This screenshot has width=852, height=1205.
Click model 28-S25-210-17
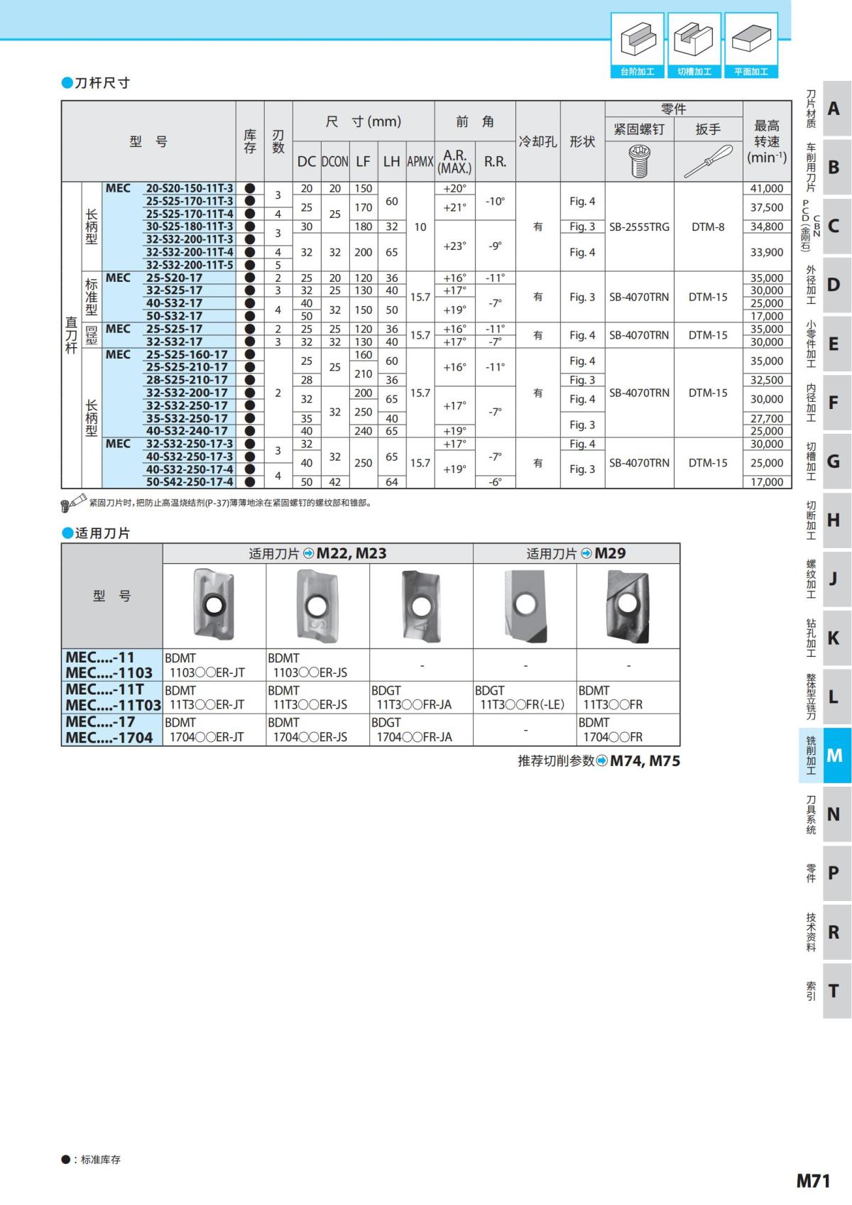(187, 380)
